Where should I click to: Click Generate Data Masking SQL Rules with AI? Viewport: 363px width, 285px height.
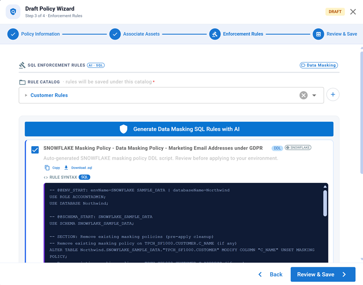pos(179,129)
